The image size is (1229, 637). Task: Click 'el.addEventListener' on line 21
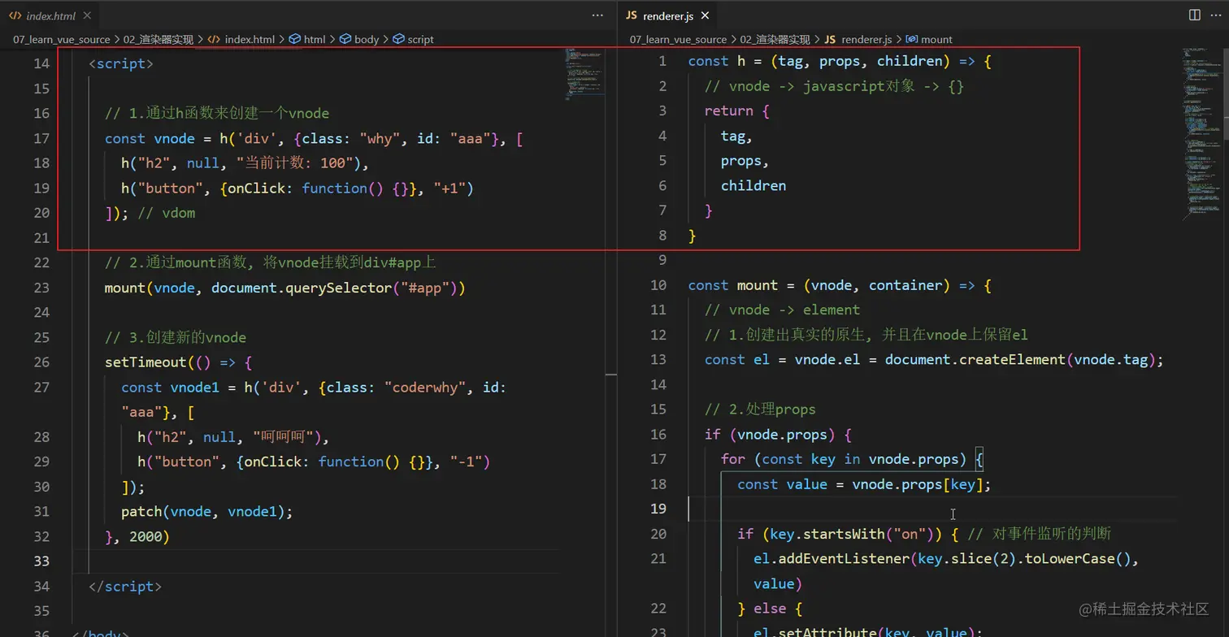832,559
